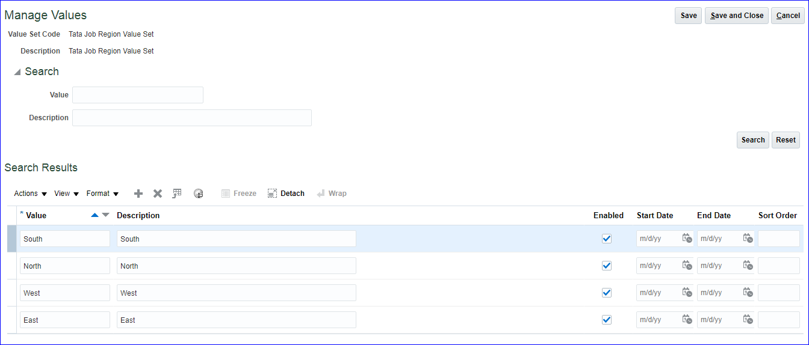Expand the Format dropdown menu
Screen dimensions: 809x345
point(102,194)
